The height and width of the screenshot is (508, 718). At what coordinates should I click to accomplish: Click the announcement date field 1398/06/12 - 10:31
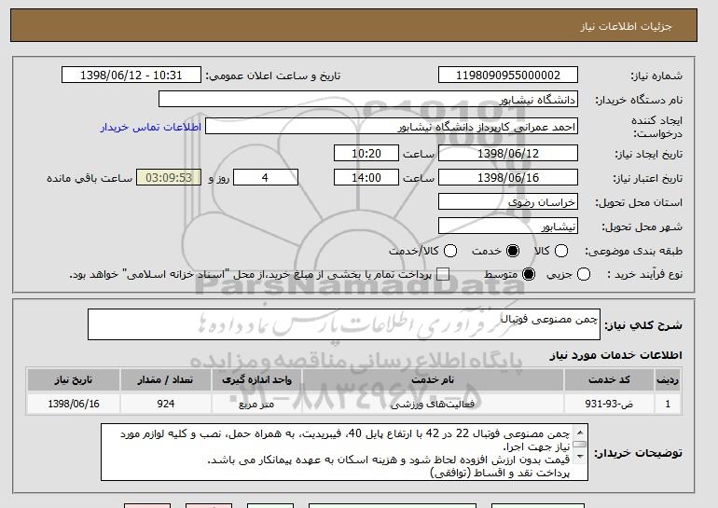pos(131,76)
